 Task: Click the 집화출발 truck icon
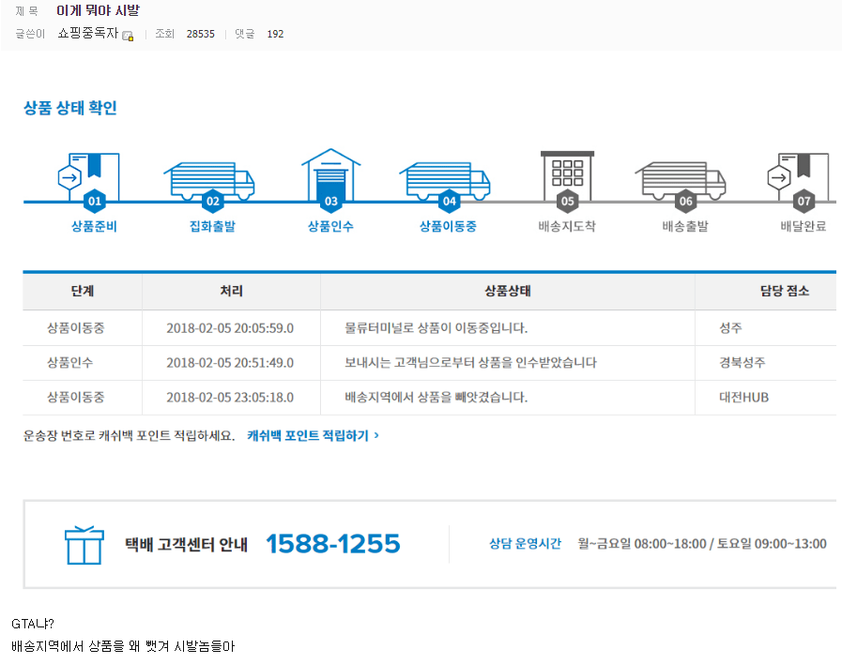209,178
